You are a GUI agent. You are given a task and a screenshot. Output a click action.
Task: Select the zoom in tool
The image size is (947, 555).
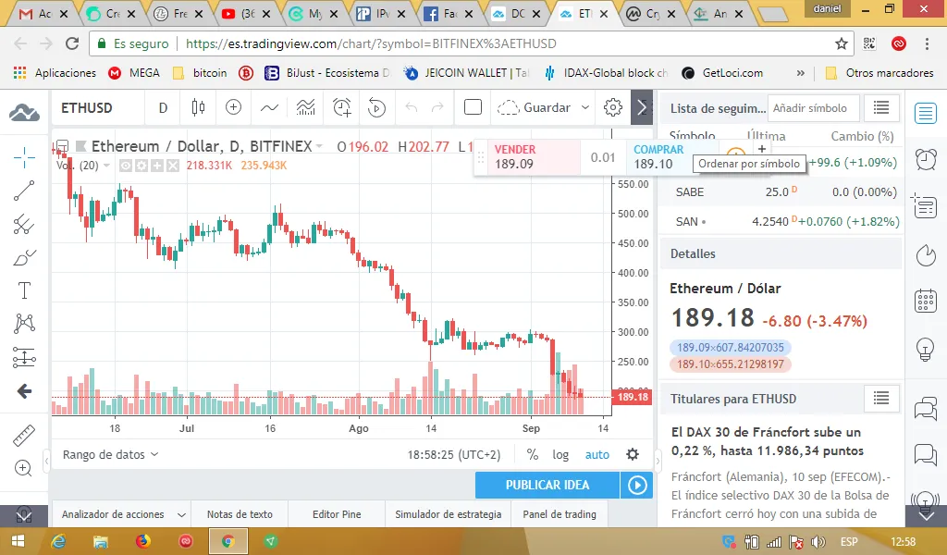[x=23, y=468]
